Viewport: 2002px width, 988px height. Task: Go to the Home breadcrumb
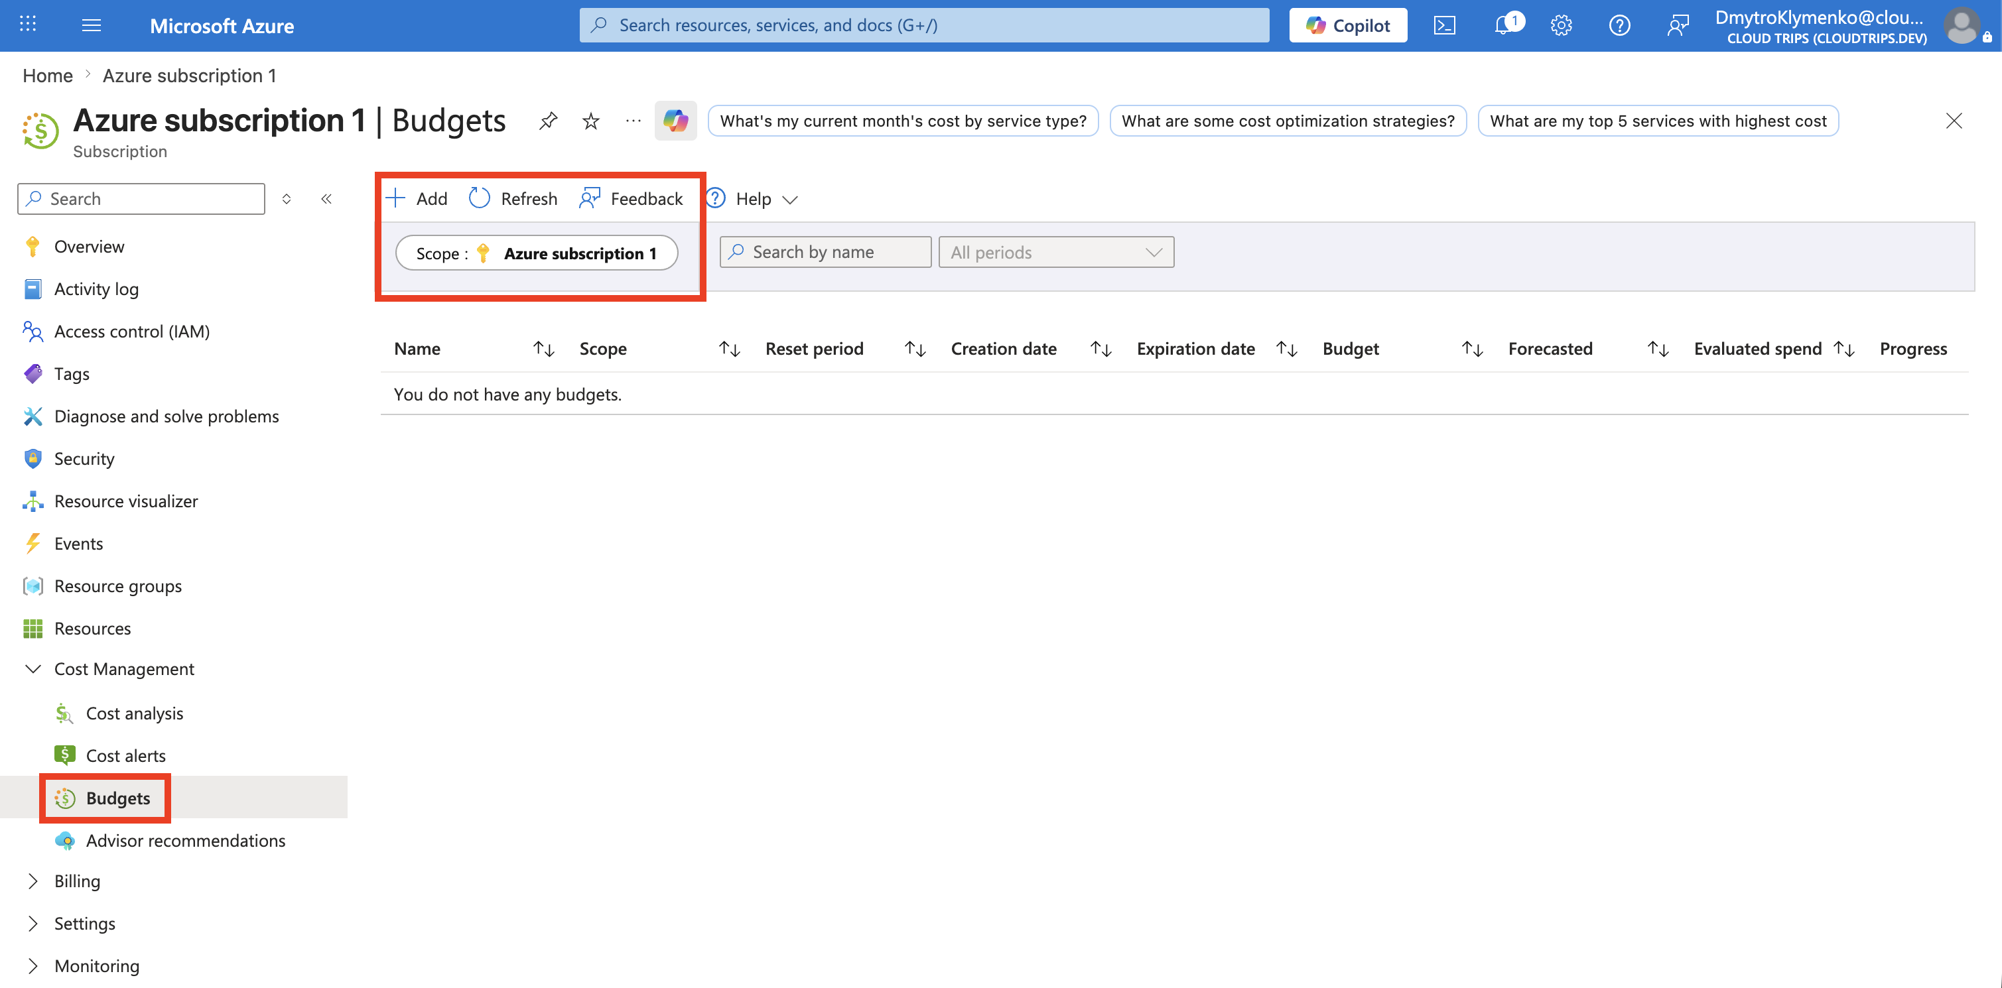pos(47,76)
